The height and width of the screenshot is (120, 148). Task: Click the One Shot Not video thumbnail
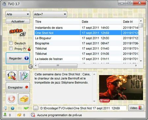tap(121, 88)
